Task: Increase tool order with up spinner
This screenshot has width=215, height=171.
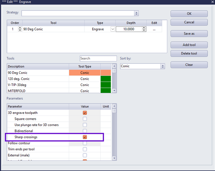Action: click(x=20, y=28)
